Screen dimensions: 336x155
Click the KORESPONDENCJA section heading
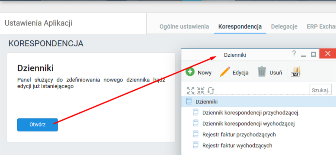tap(46, 44)
